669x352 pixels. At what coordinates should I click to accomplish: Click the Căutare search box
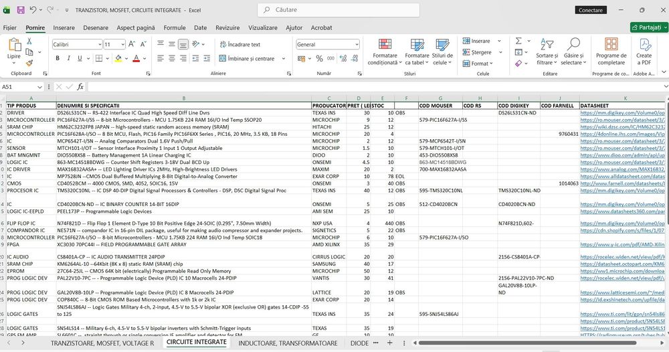(x=339, y=10)
